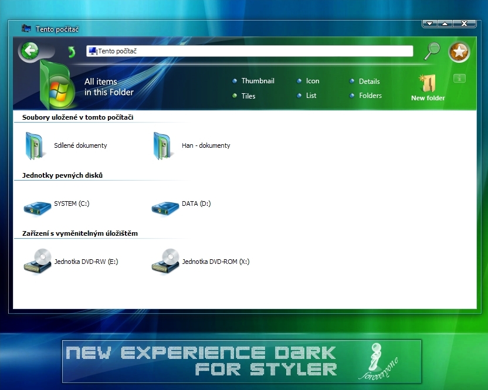This screenshot has width=488, height=390.
Task: Click the "Soubory uložené v tomto počítači" group header
Action: click(78, 117)
